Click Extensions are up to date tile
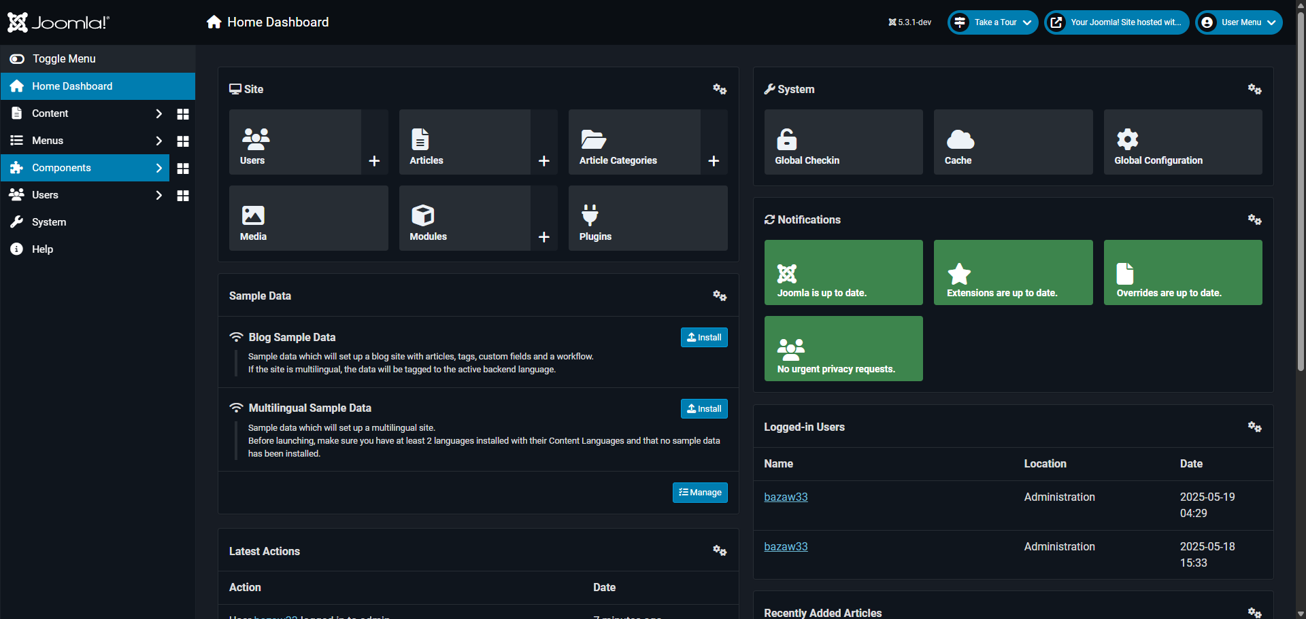Viewport: 1306px width, 619px height. (1013, 272)
